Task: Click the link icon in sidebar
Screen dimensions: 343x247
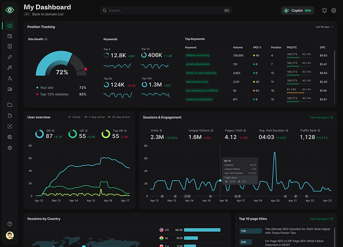Action: [x=10, y=57]
